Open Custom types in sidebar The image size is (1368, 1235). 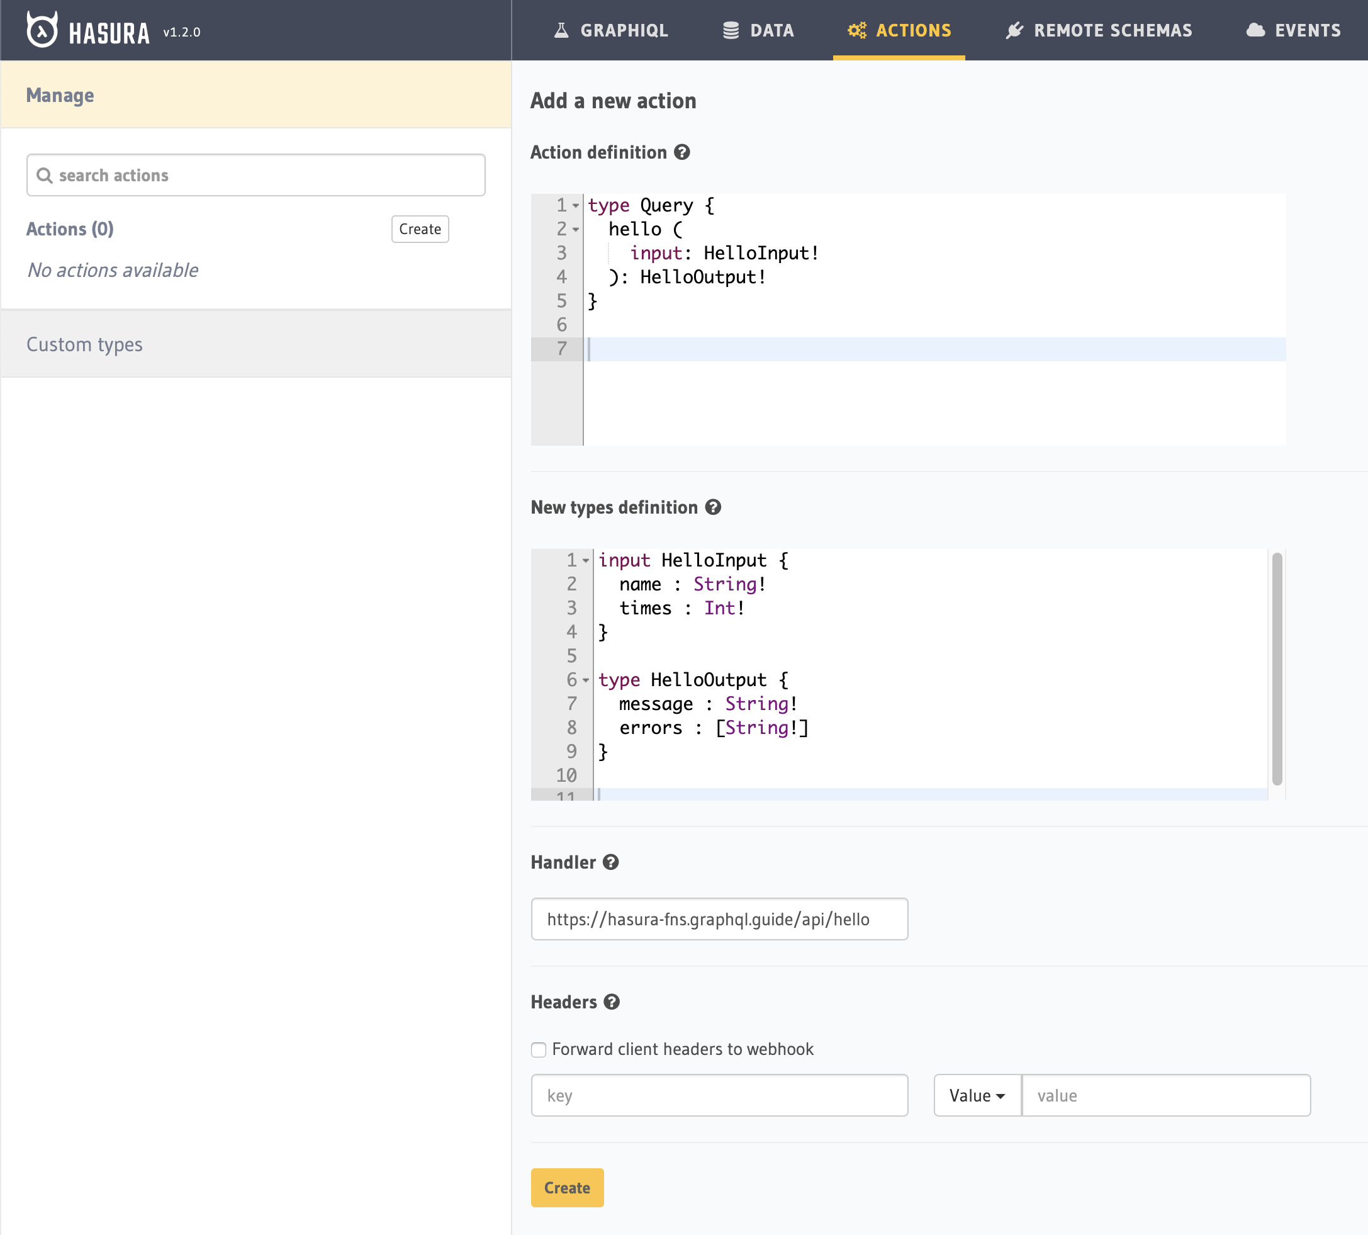click(255, 344)
